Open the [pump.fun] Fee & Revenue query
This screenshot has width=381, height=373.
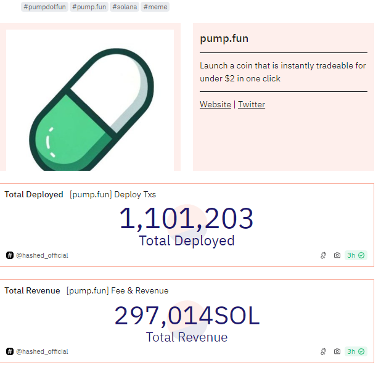click(x=117, y=290)
